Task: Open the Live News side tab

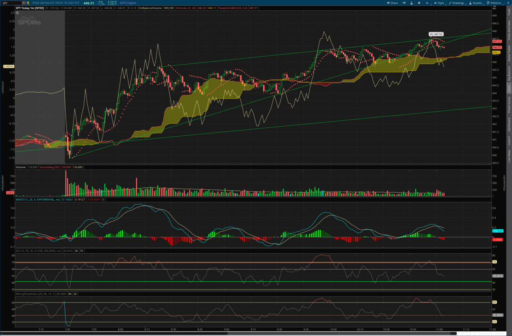Action: (509, 156)
